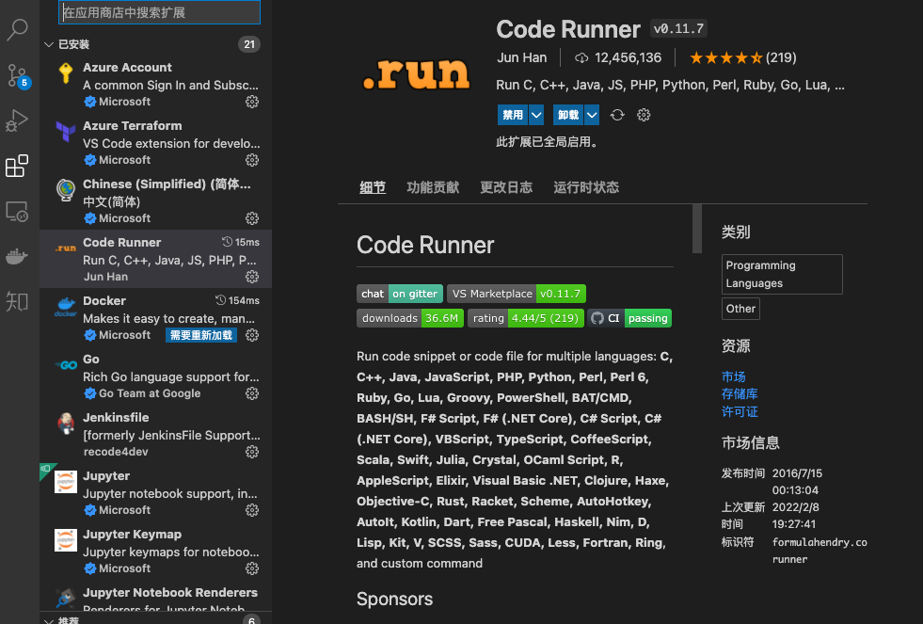Screen dimensions: 923x624
Task: Select Azure Account in extensions list
Action: [156, 84]
